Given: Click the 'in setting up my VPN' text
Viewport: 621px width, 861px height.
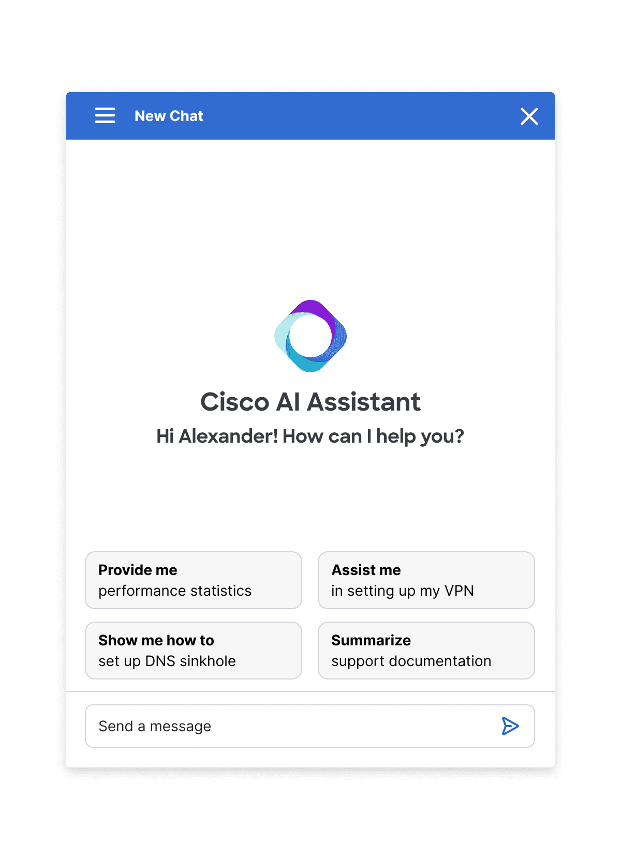Looking at the screenshot, I should (403, 591).
